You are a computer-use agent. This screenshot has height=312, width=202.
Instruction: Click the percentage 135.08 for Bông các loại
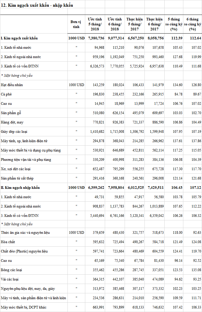195,270
